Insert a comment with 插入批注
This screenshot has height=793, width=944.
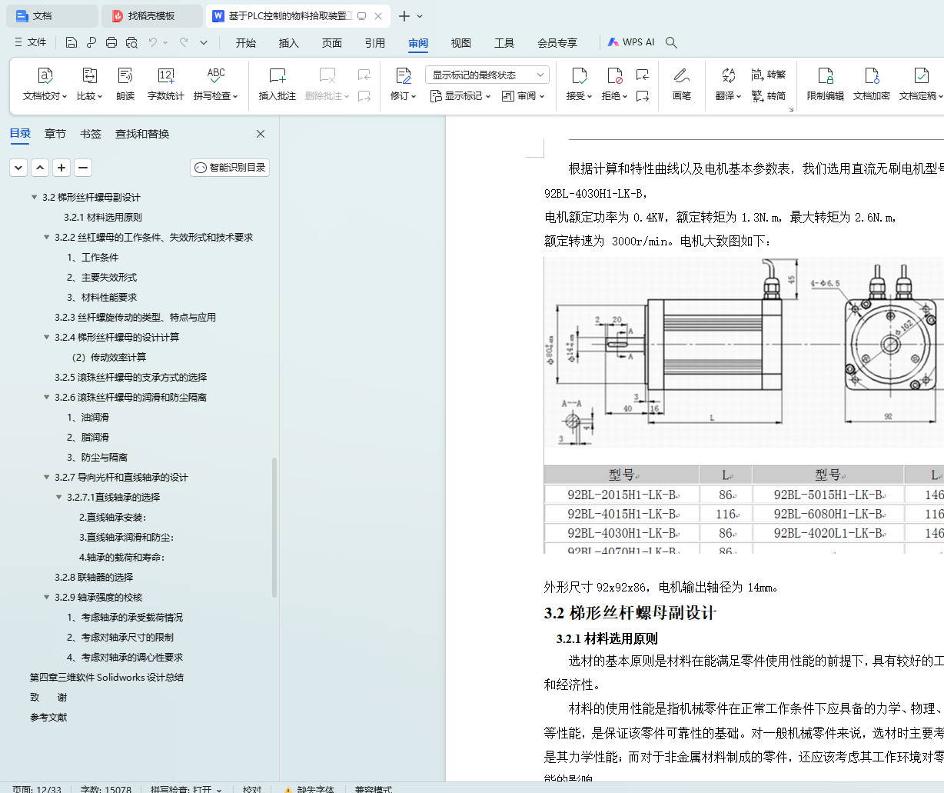(278, 84)
